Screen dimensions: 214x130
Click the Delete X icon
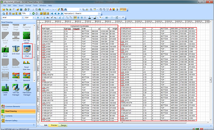coord(43,9)
